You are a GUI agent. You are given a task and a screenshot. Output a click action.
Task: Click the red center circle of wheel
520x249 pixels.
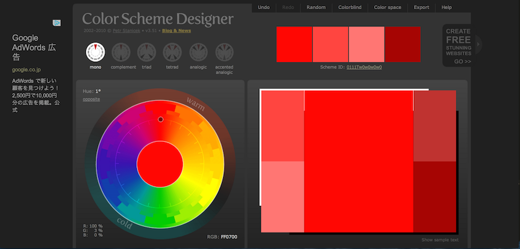coord(160,165)
